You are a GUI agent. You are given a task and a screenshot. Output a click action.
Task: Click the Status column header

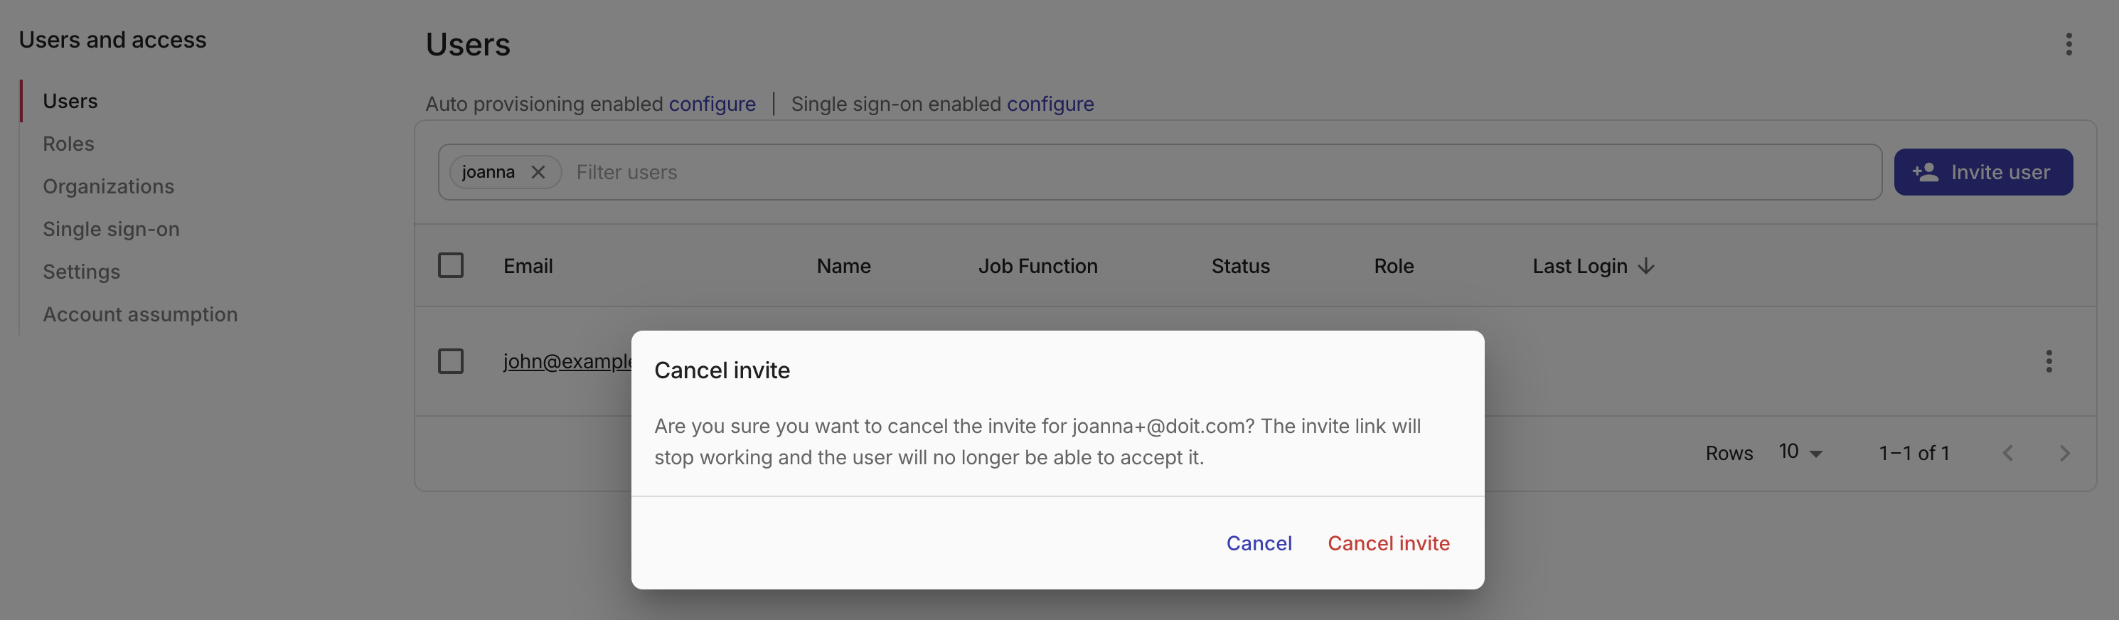(x=1241, y=267)
